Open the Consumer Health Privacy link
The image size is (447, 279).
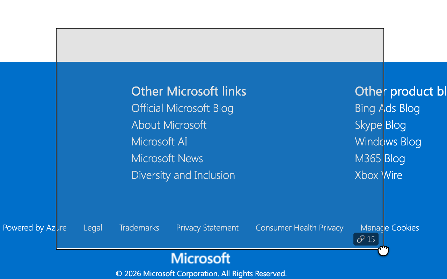click(x=299, y=228)
